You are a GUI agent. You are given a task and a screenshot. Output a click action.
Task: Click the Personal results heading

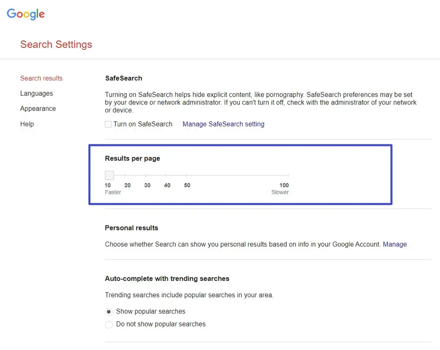pyautogui.click(x=132, y=228)
